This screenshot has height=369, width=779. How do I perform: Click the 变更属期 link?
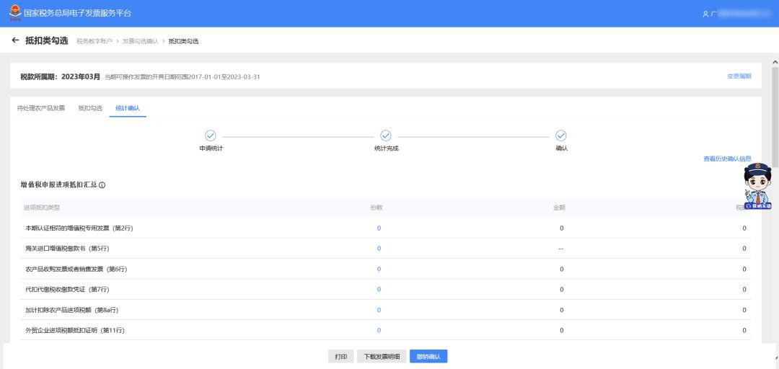click(739, 76)
